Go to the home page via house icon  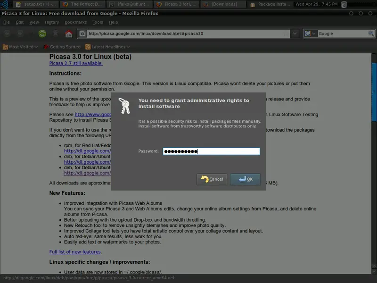click(x=68, y=33)
